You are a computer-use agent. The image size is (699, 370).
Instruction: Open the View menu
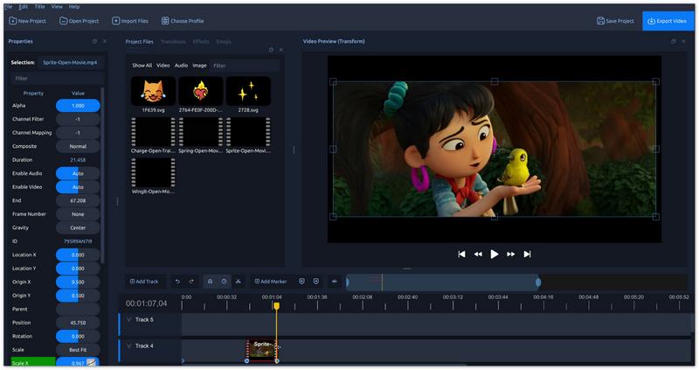pos(57,7)
